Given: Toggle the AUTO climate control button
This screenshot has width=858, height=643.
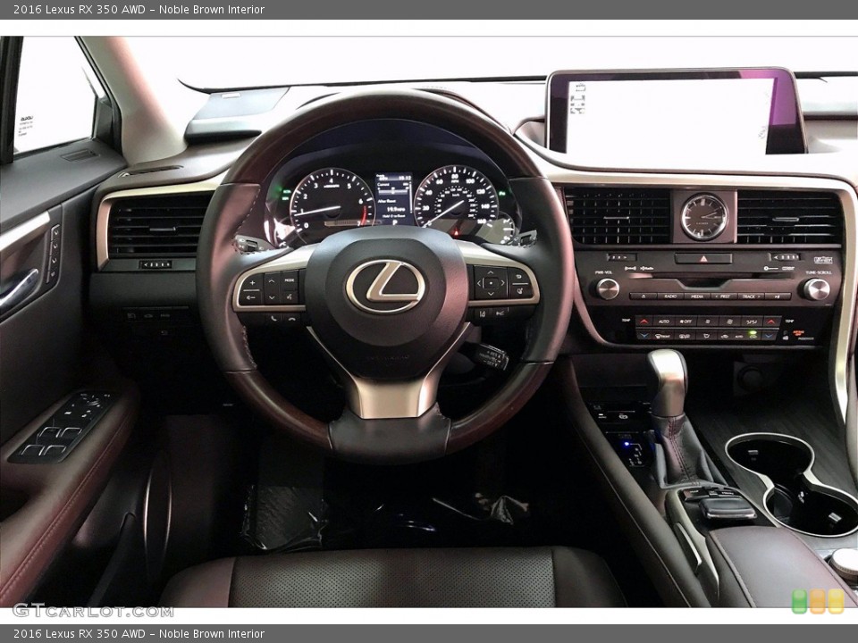Looking at the screenshot, I should click(x=664, y=321).
